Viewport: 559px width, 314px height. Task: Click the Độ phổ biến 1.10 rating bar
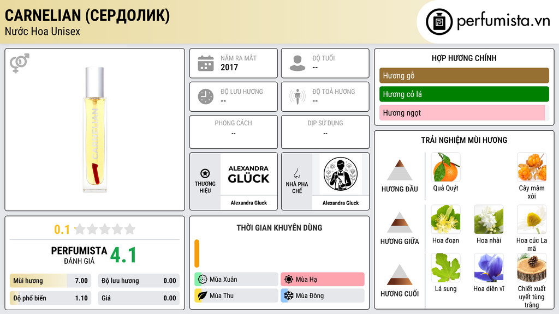pos(51,298)
